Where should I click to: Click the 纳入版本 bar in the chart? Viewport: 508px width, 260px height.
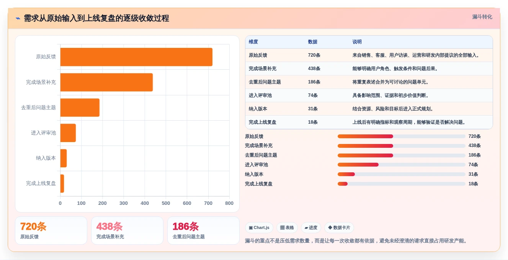click(x=64, y=158)
